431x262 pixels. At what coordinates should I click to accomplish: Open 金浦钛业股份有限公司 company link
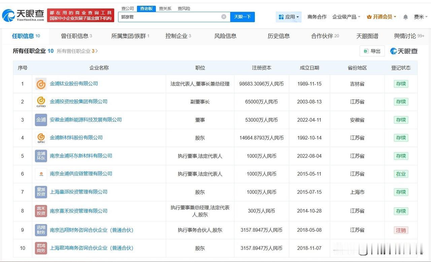click(74, 83)
